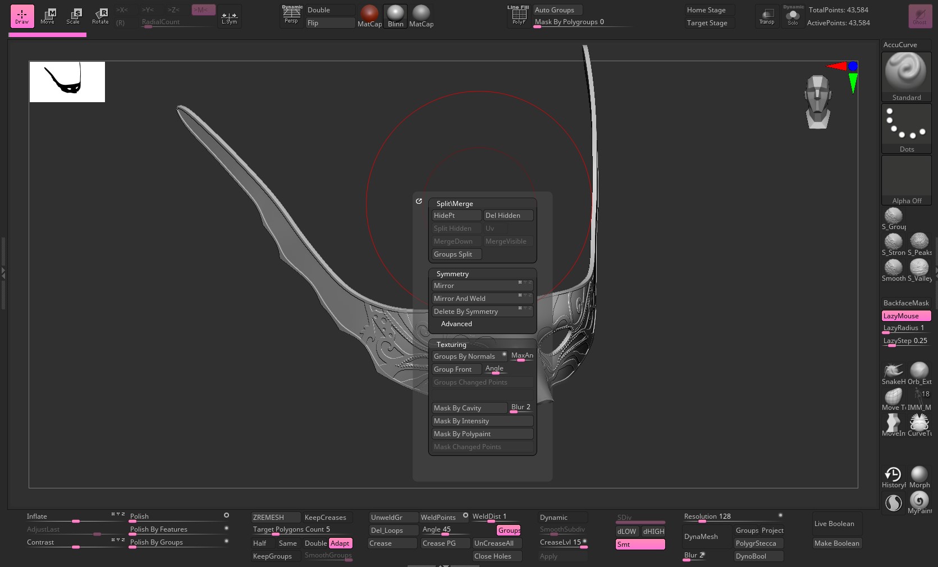Toggle the >M< symmetry mirror button
Image resolution: width=938 pixels, height=567 pixels.
203,10
